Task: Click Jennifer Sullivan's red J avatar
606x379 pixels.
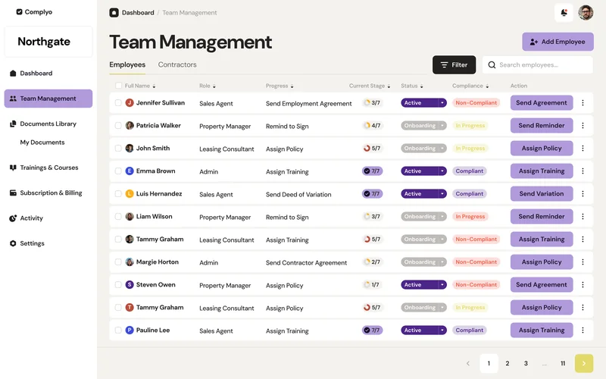Action: click(x=130, y=103)
